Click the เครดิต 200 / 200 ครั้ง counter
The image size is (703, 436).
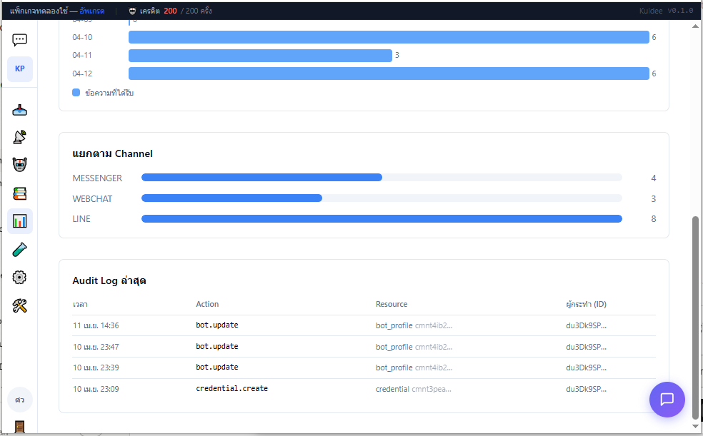tap(176, 11)
